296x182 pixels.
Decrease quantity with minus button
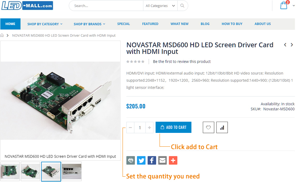point(130,128)
